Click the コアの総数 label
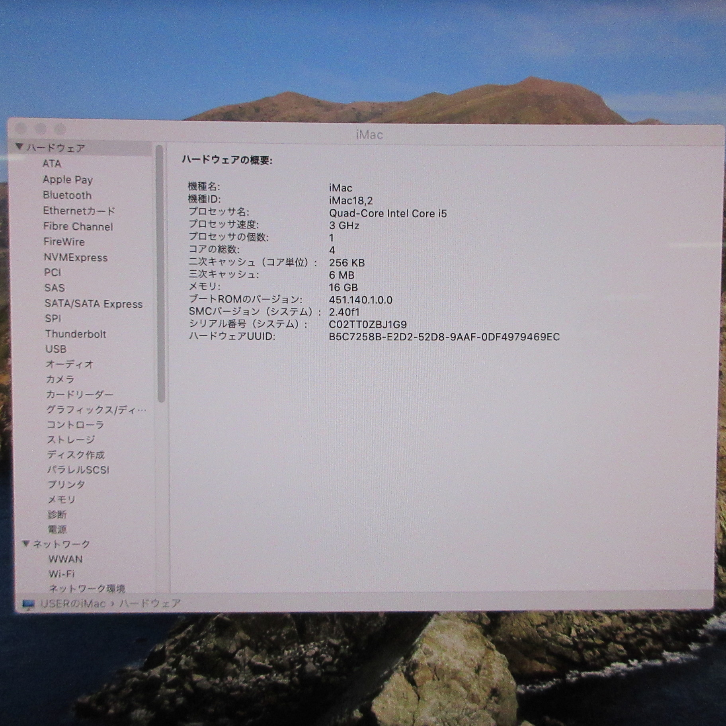The width and height of the screenshot is (726, 726). click(x=214, y=250)
